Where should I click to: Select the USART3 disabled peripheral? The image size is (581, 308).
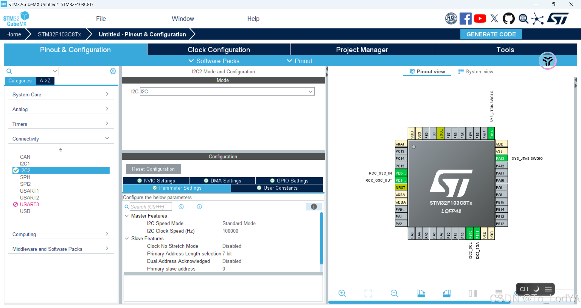[29, 204]
